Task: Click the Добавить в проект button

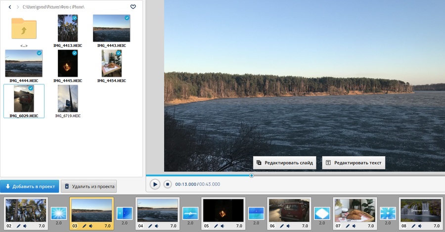Action: click(30, 186)
